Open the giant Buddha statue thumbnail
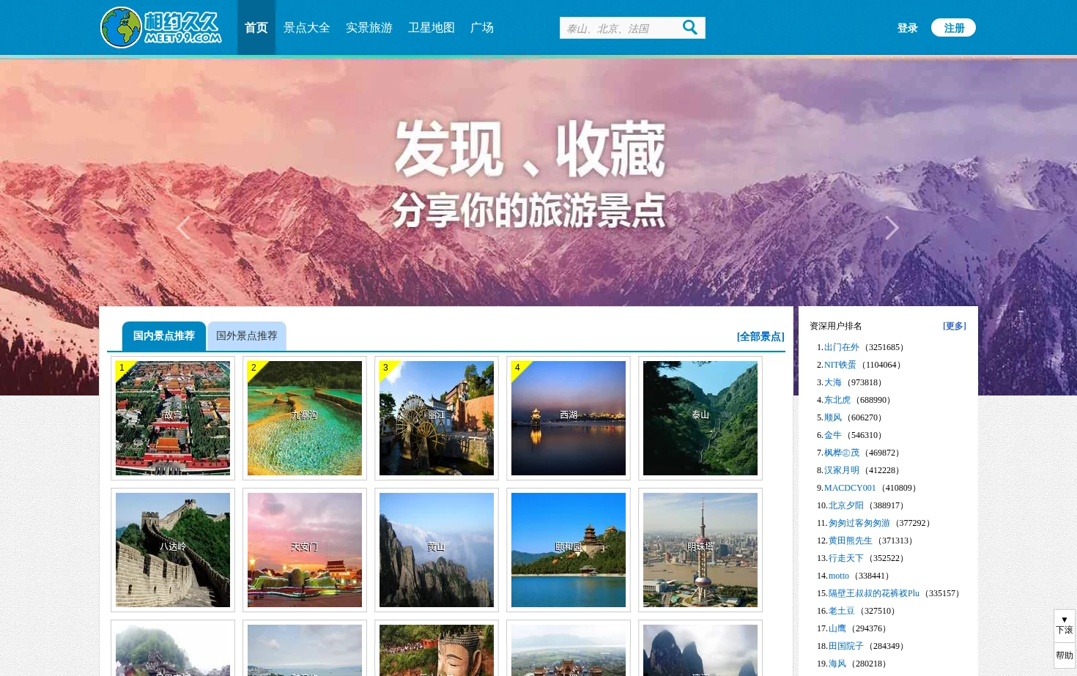 (437, 650)
